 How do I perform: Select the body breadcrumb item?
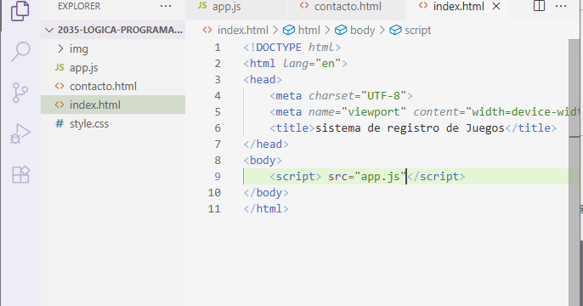[354, 30]
